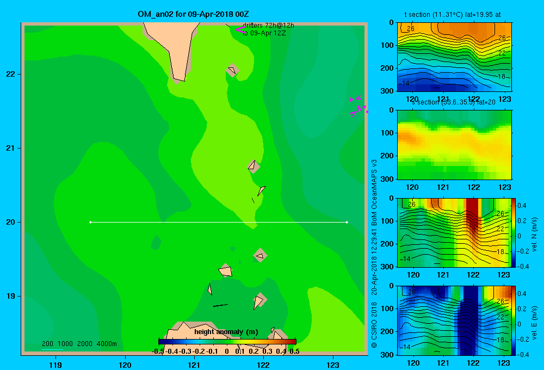Click the dark blue band near 122 in the eastward velocity plot
The image size is (544, 370).
469,320
